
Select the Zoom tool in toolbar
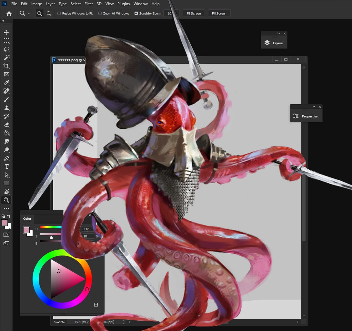pos(6,200)
